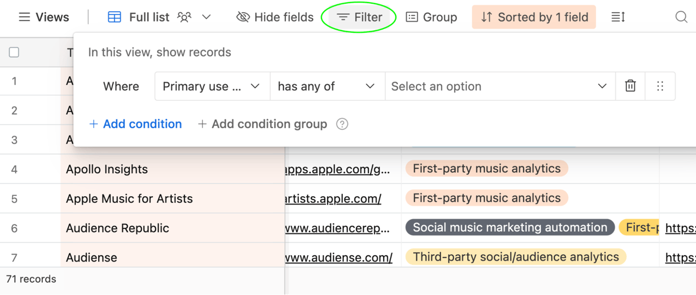Select the 'Social music marketing automation' tag
This screenshot has width=696, height=295.
(510, 228)
